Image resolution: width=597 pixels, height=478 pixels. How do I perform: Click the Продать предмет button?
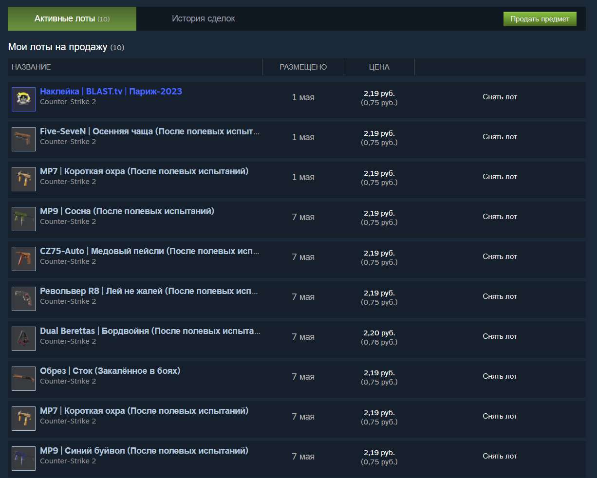coord(540,19)
